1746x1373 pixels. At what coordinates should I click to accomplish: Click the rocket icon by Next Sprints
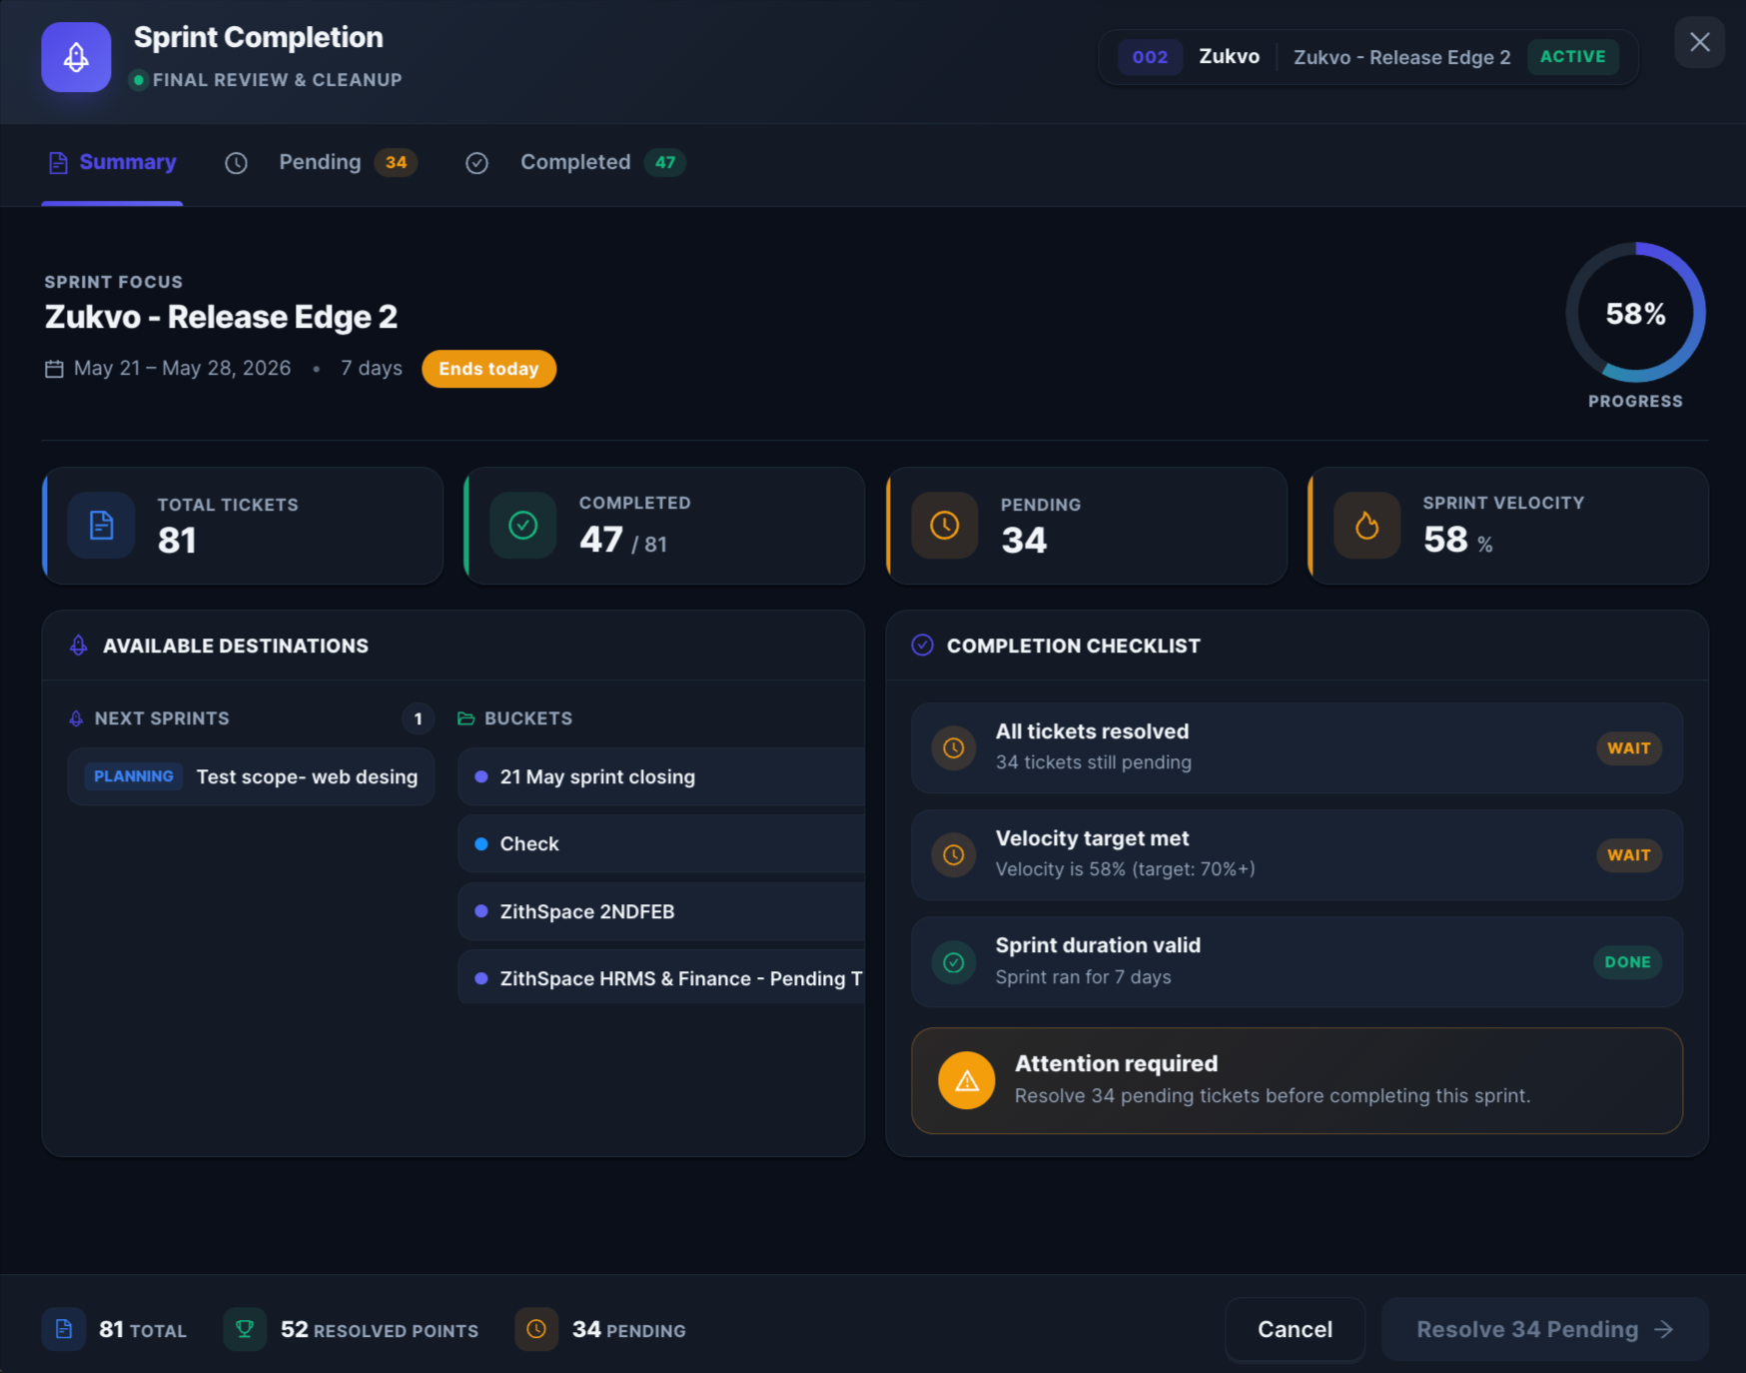click(x=76, y=718)
